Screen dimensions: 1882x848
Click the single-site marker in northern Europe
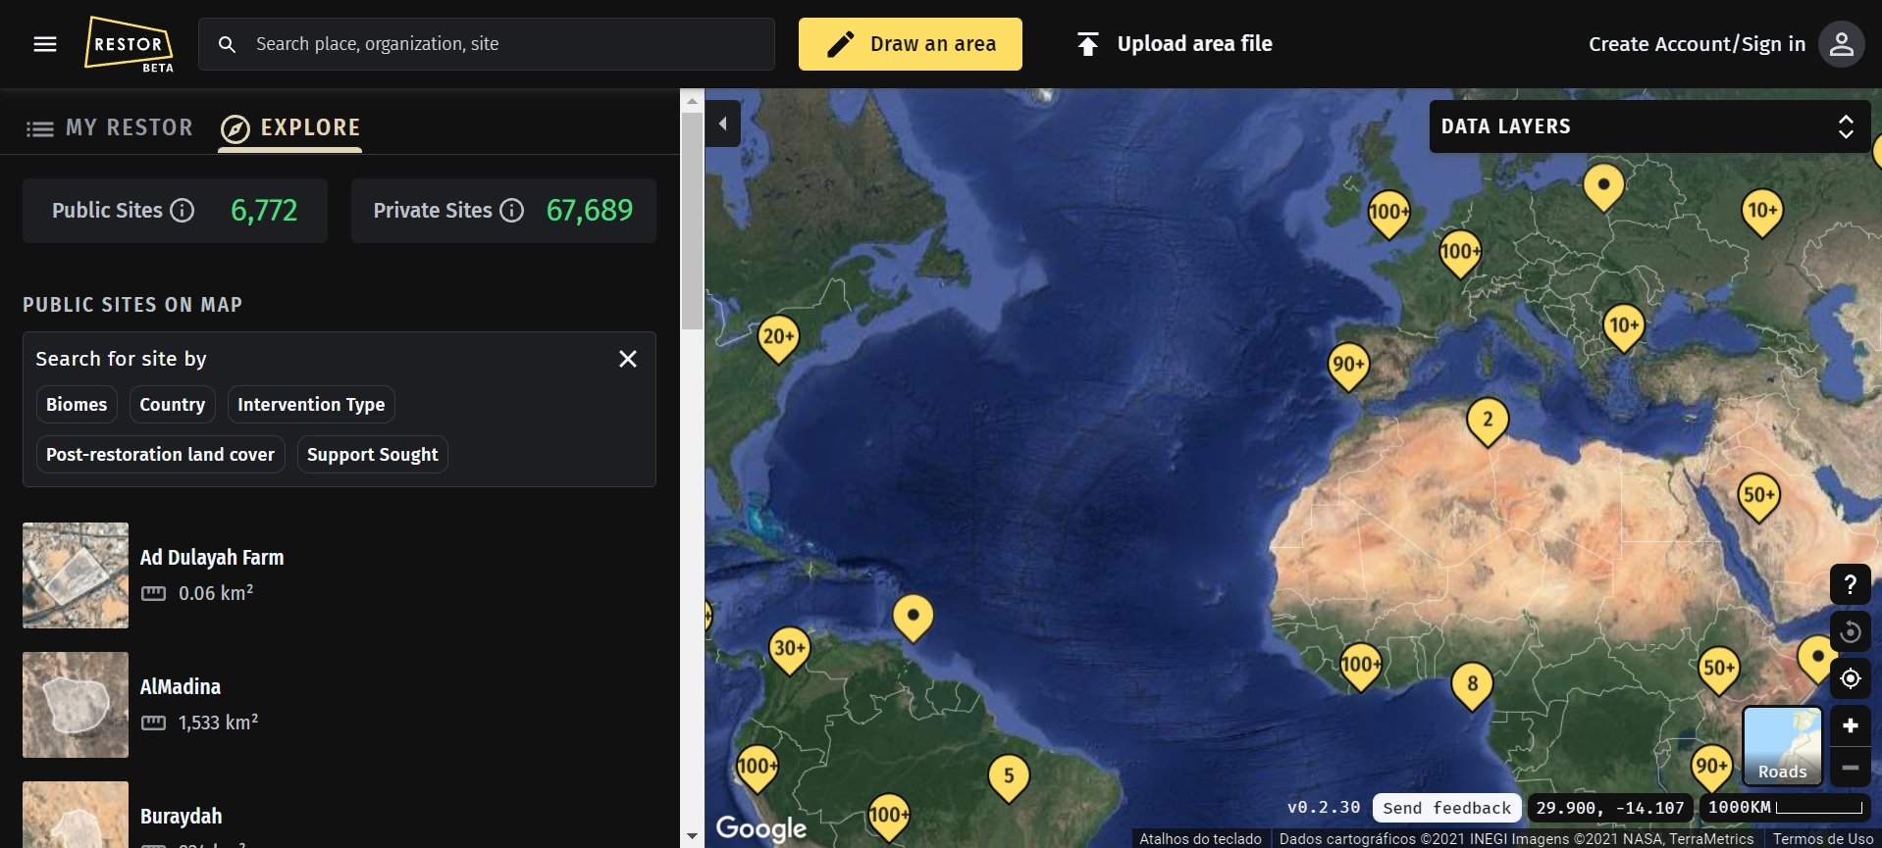click(1603, 187)
